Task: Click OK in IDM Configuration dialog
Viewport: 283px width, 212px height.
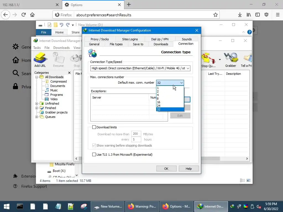Action: coord(166,169)
